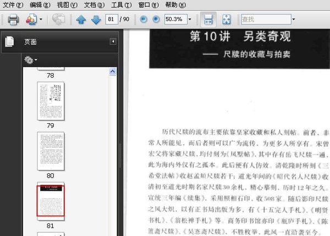Go to next page with down arrow
Screen dimensions: 330x236
[x=96, y=20]
